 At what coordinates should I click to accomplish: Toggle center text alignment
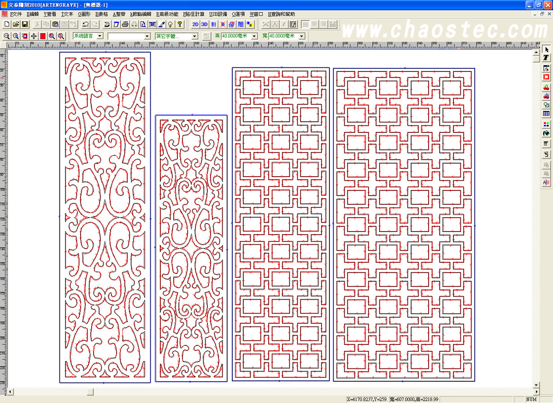314,24
